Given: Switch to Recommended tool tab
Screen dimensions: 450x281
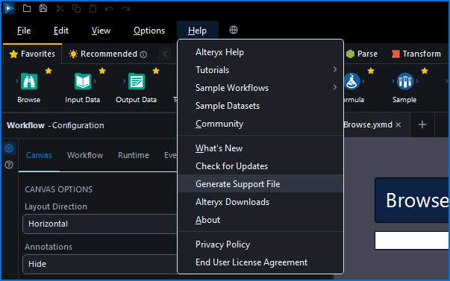Looking at the screenshot, I should click(108, 54).
